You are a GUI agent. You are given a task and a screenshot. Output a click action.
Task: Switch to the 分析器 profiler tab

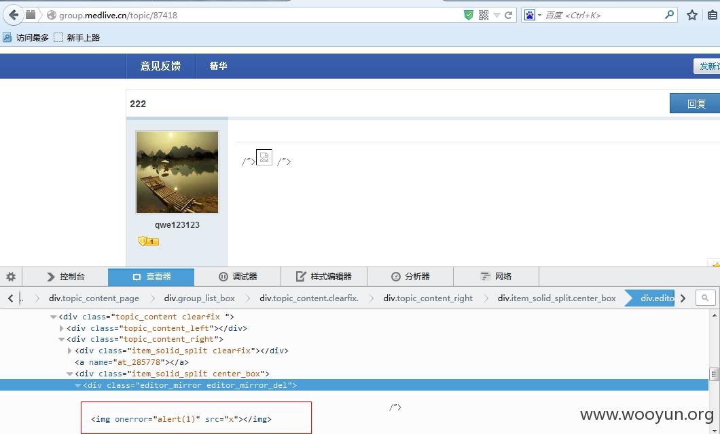(x=410, y=277)
